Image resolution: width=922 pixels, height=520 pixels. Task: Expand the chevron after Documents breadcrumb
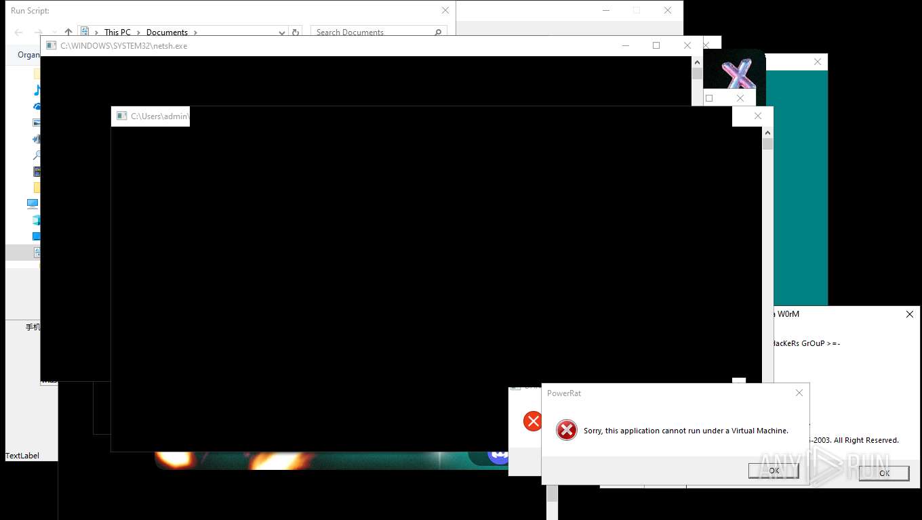(195, 32)
